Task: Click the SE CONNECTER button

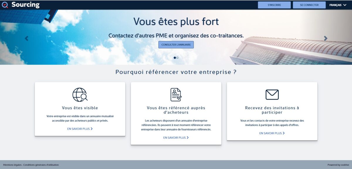Action: [309, 5]
